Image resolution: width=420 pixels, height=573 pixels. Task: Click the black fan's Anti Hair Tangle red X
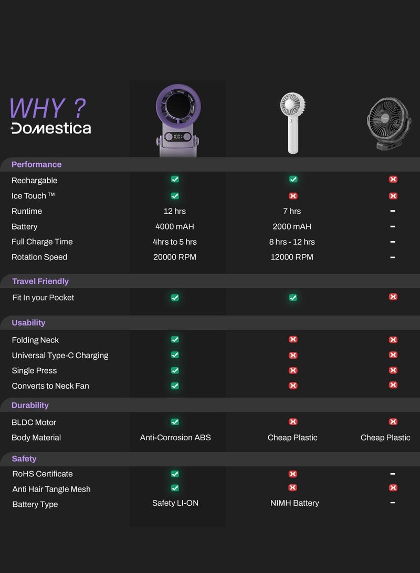(393, 488)
